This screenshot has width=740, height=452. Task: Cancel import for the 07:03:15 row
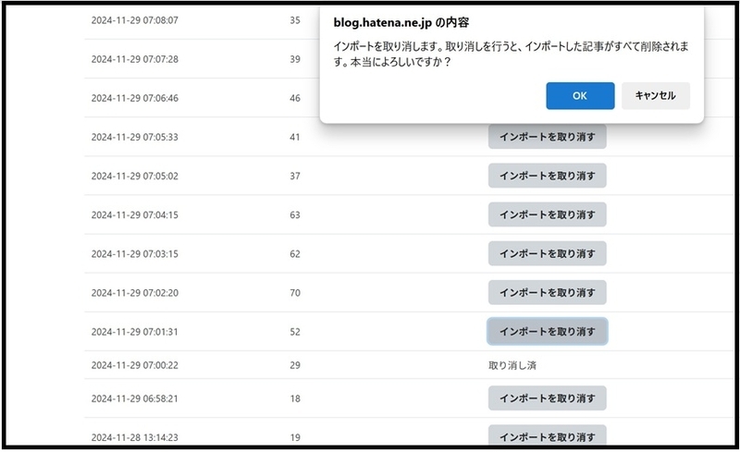pos(547,253)
